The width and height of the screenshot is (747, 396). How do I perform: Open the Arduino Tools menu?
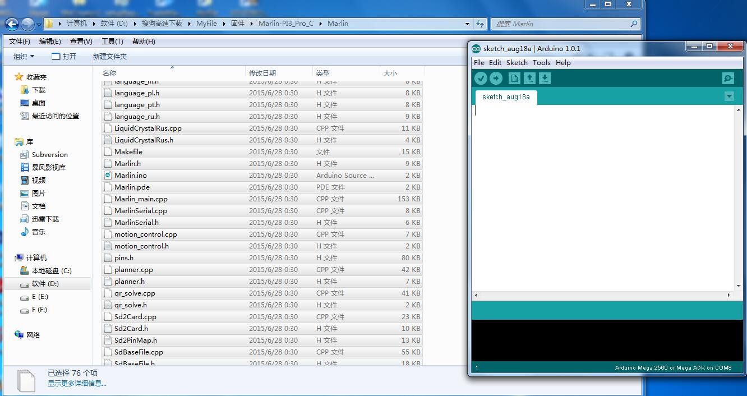coord(542,63)
